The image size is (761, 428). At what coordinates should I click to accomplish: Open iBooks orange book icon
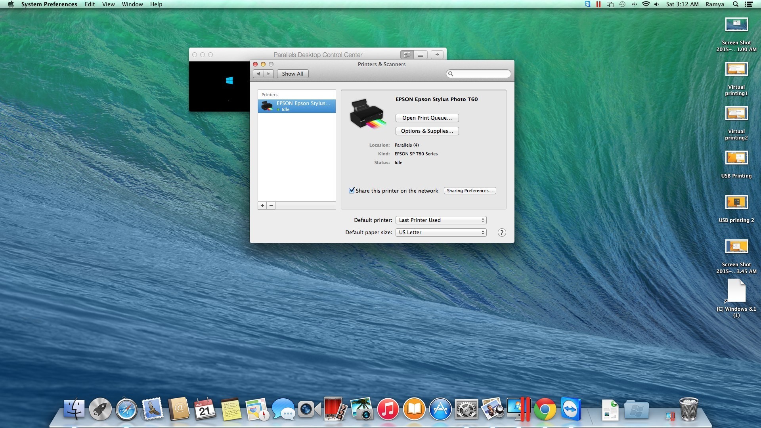pyautogui.click(x=414, y=409)
